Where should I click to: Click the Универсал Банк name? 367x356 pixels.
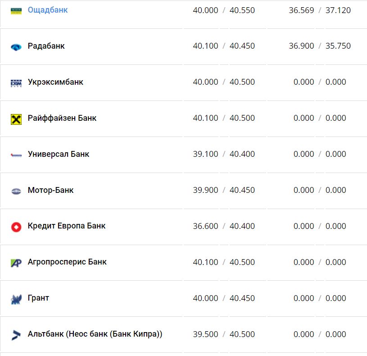coord(59,154)
